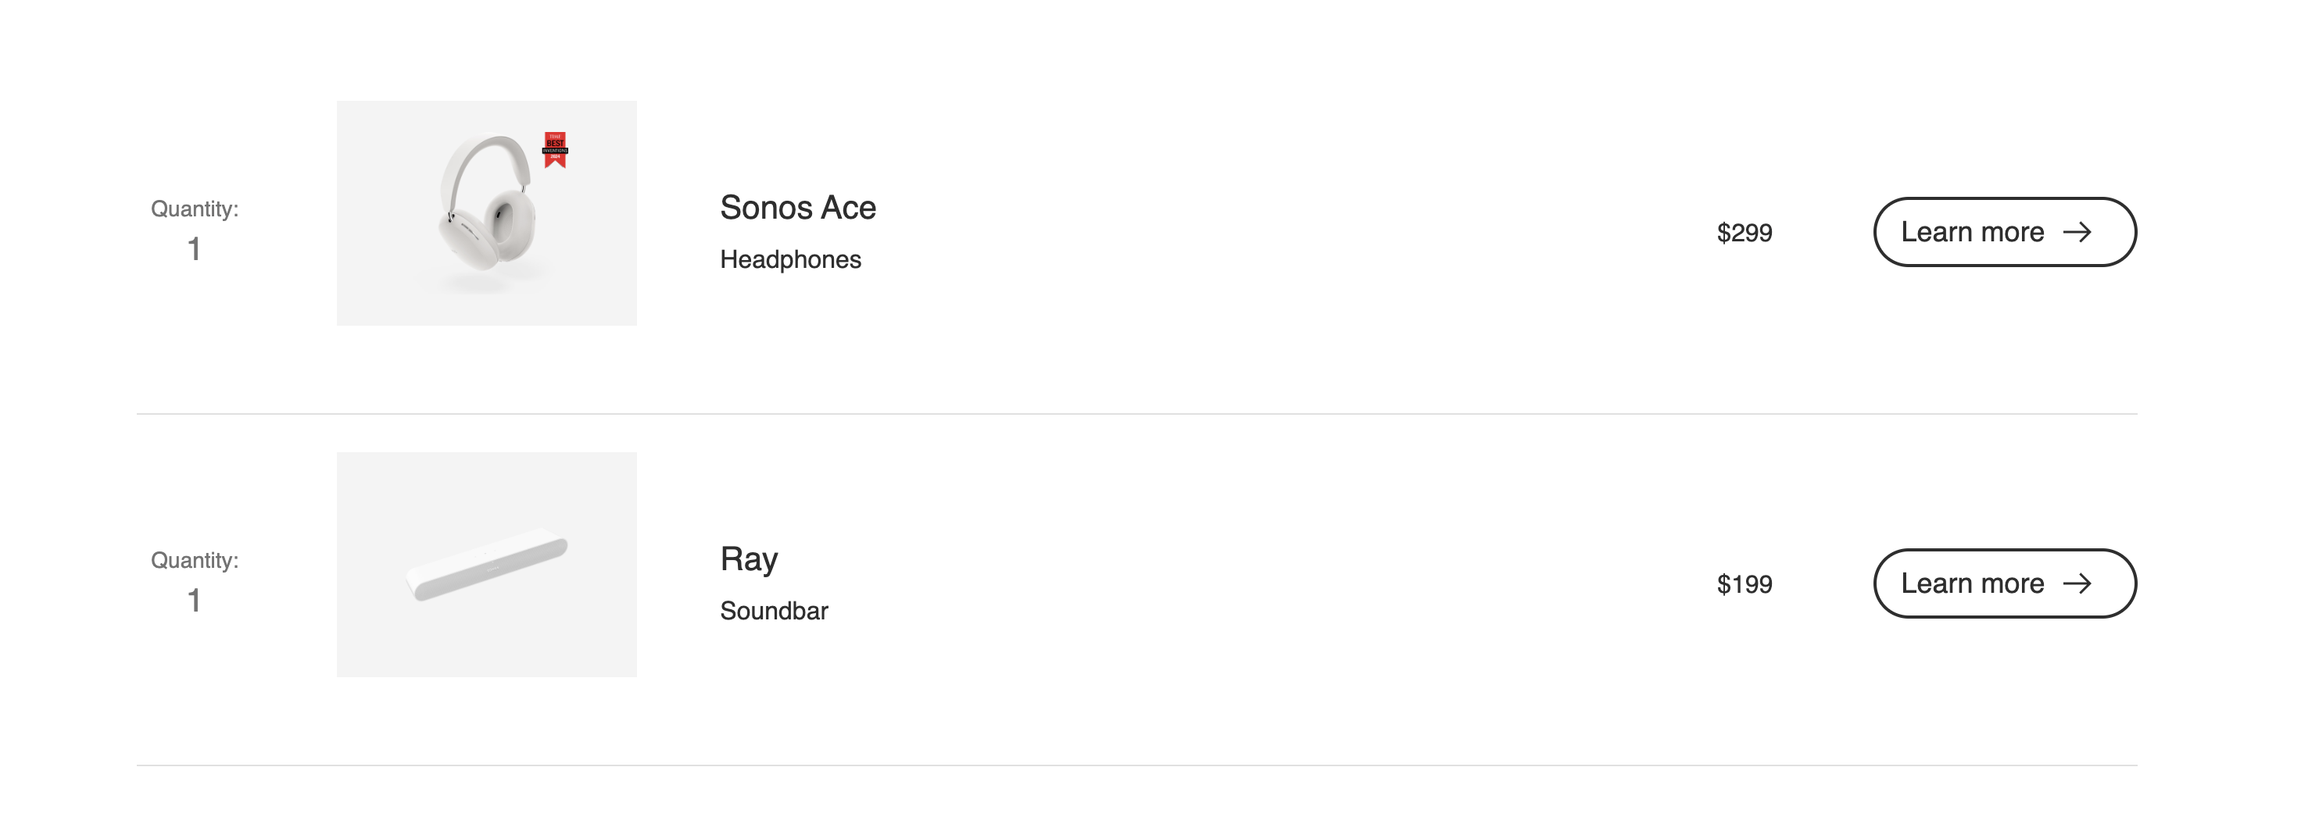Open Ray soundbar product image
This screenshot has width=2301, height=817.
click(x=487, y=564)
